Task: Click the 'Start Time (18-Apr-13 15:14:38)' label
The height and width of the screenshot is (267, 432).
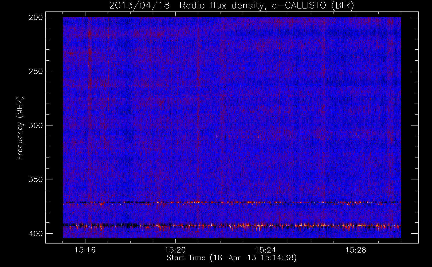Action: (x=231, y=258)
